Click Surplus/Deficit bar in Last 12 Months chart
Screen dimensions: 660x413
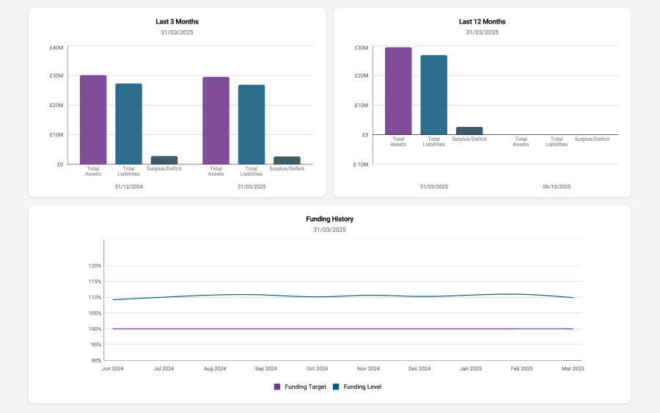point(469,131)
